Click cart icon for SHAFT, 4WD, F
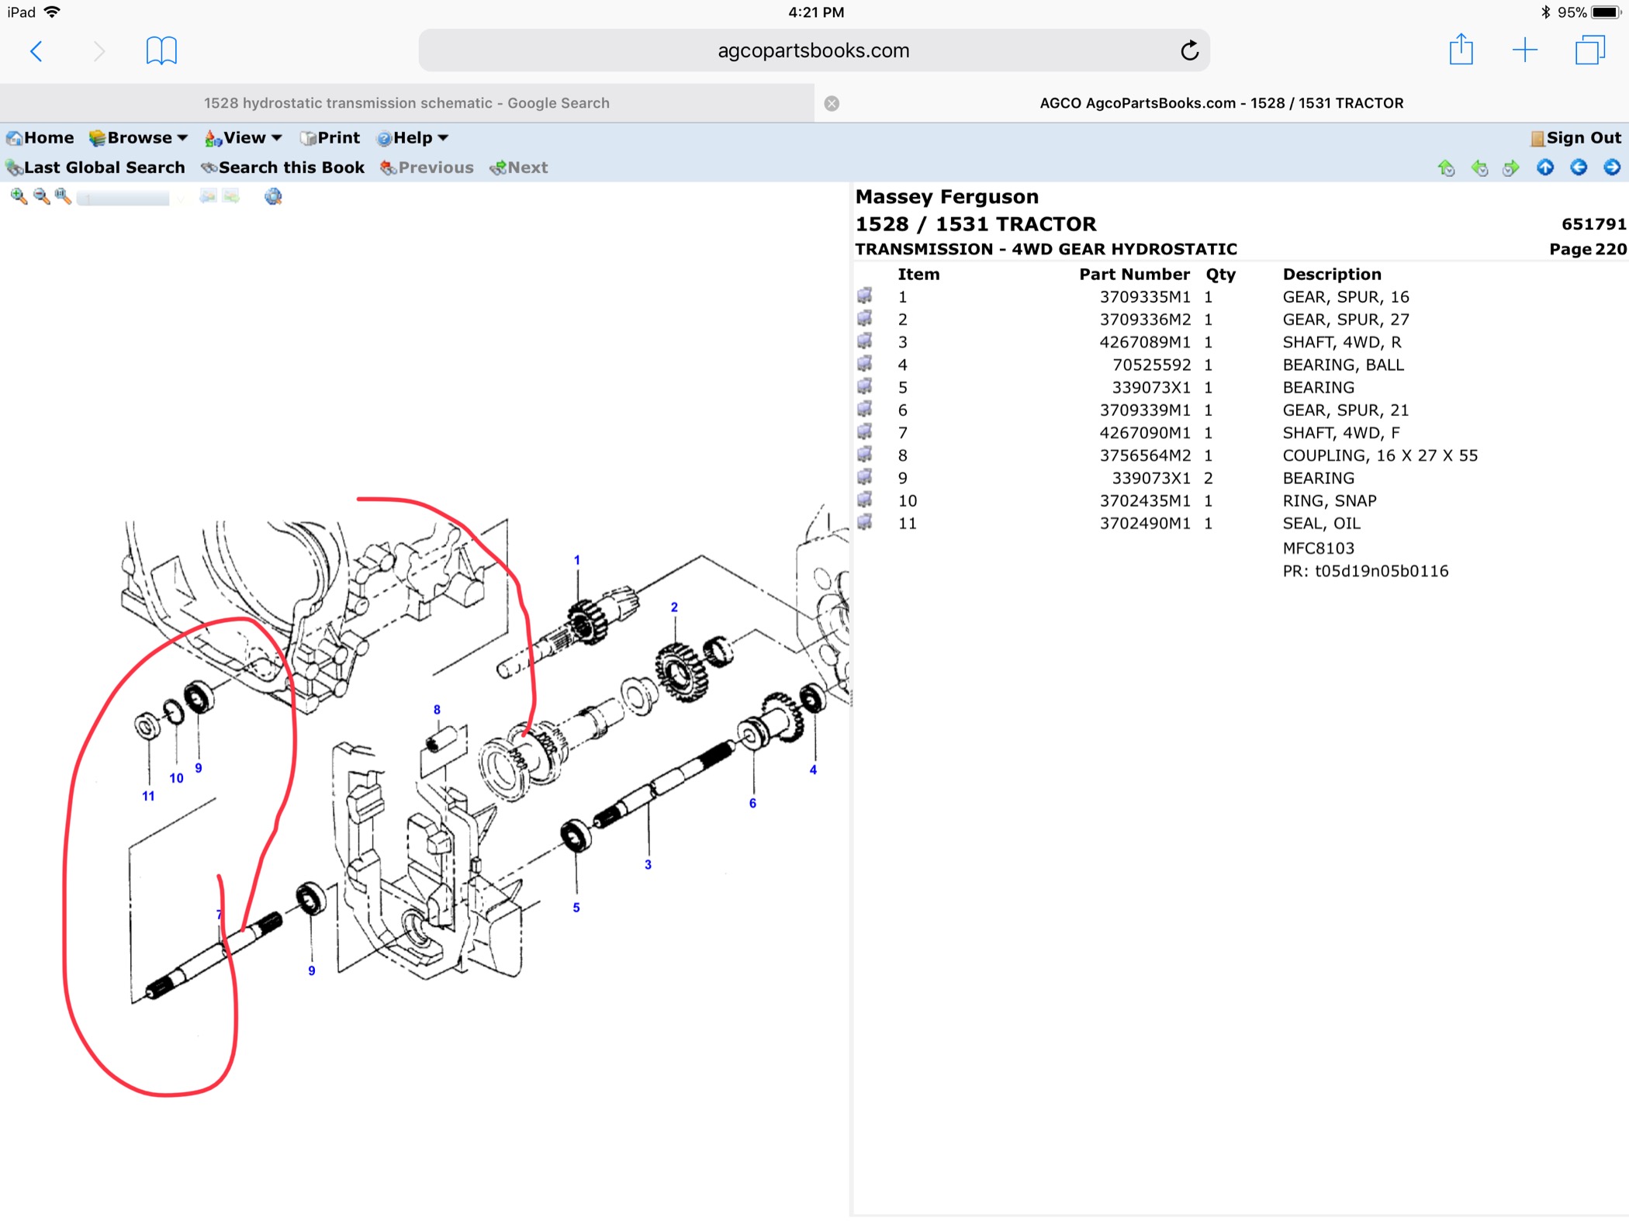 865,431
